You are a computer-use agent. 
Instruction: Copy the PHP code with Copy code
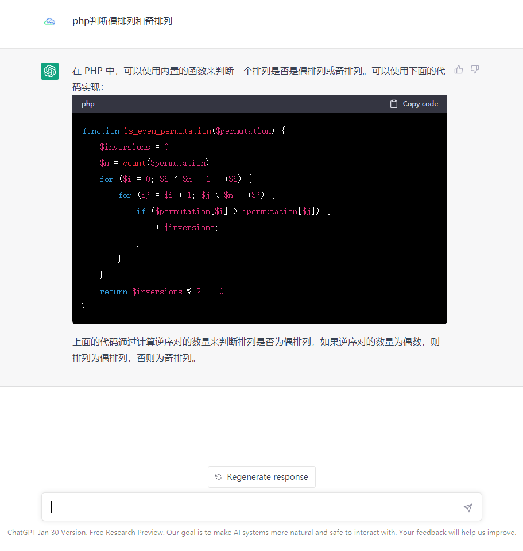tap(414, 104)
